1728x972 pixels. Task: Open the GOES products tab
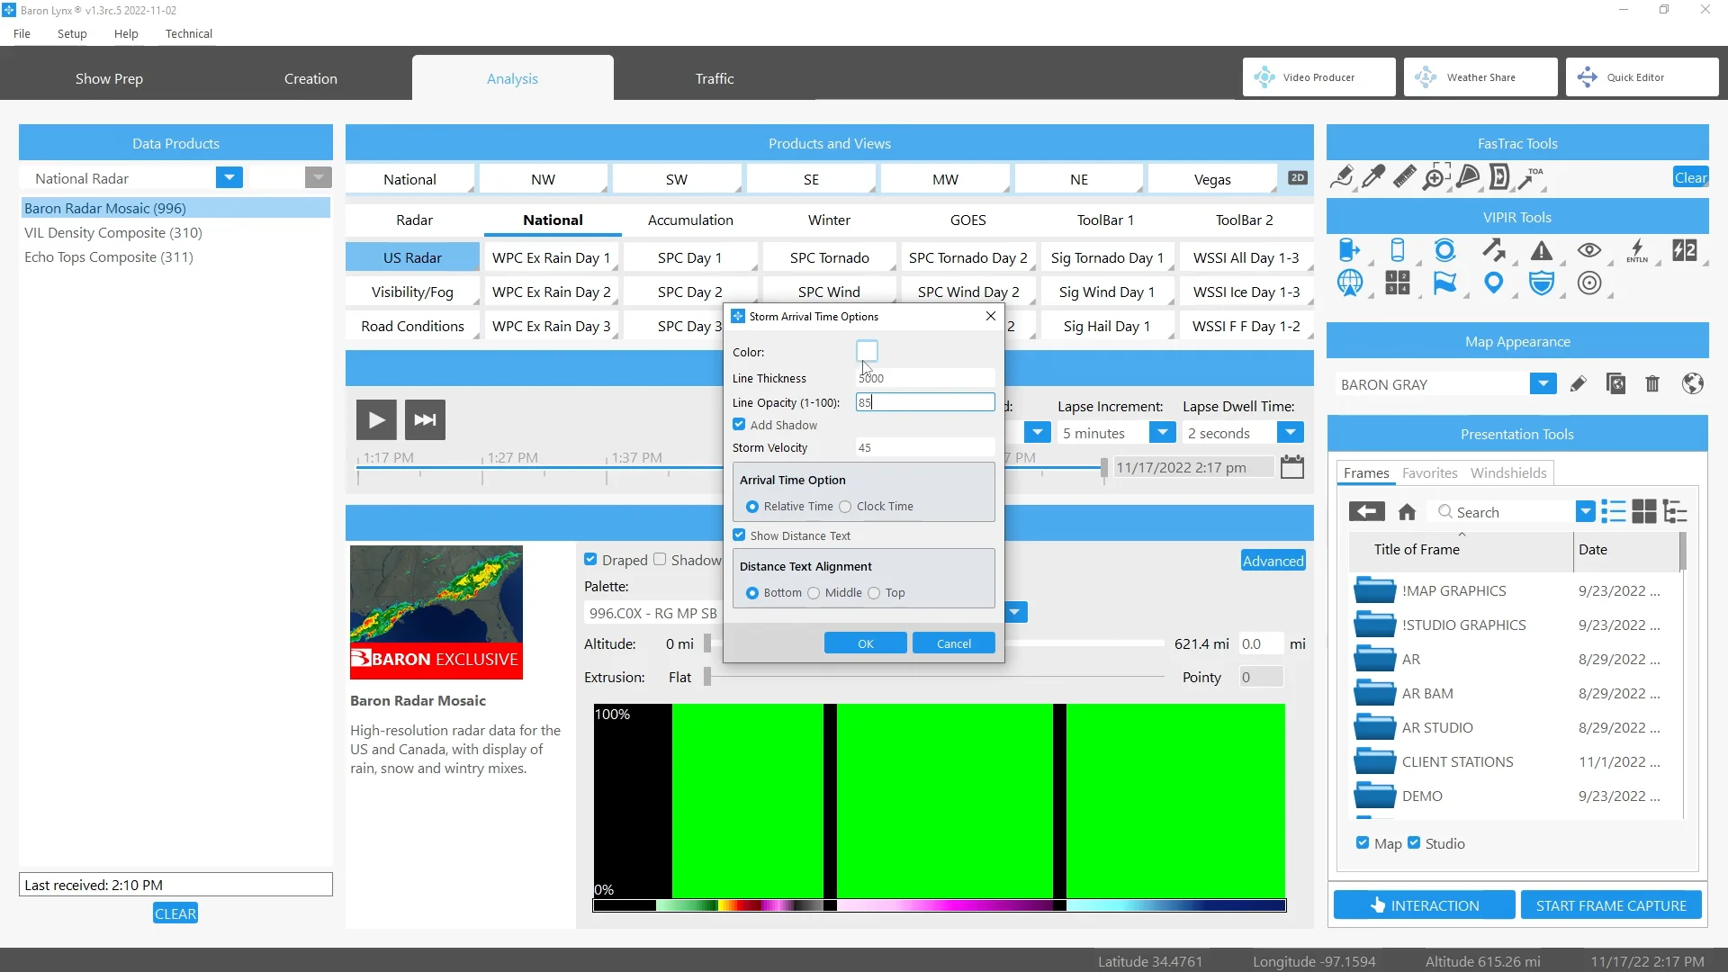(x=968, y=220)
